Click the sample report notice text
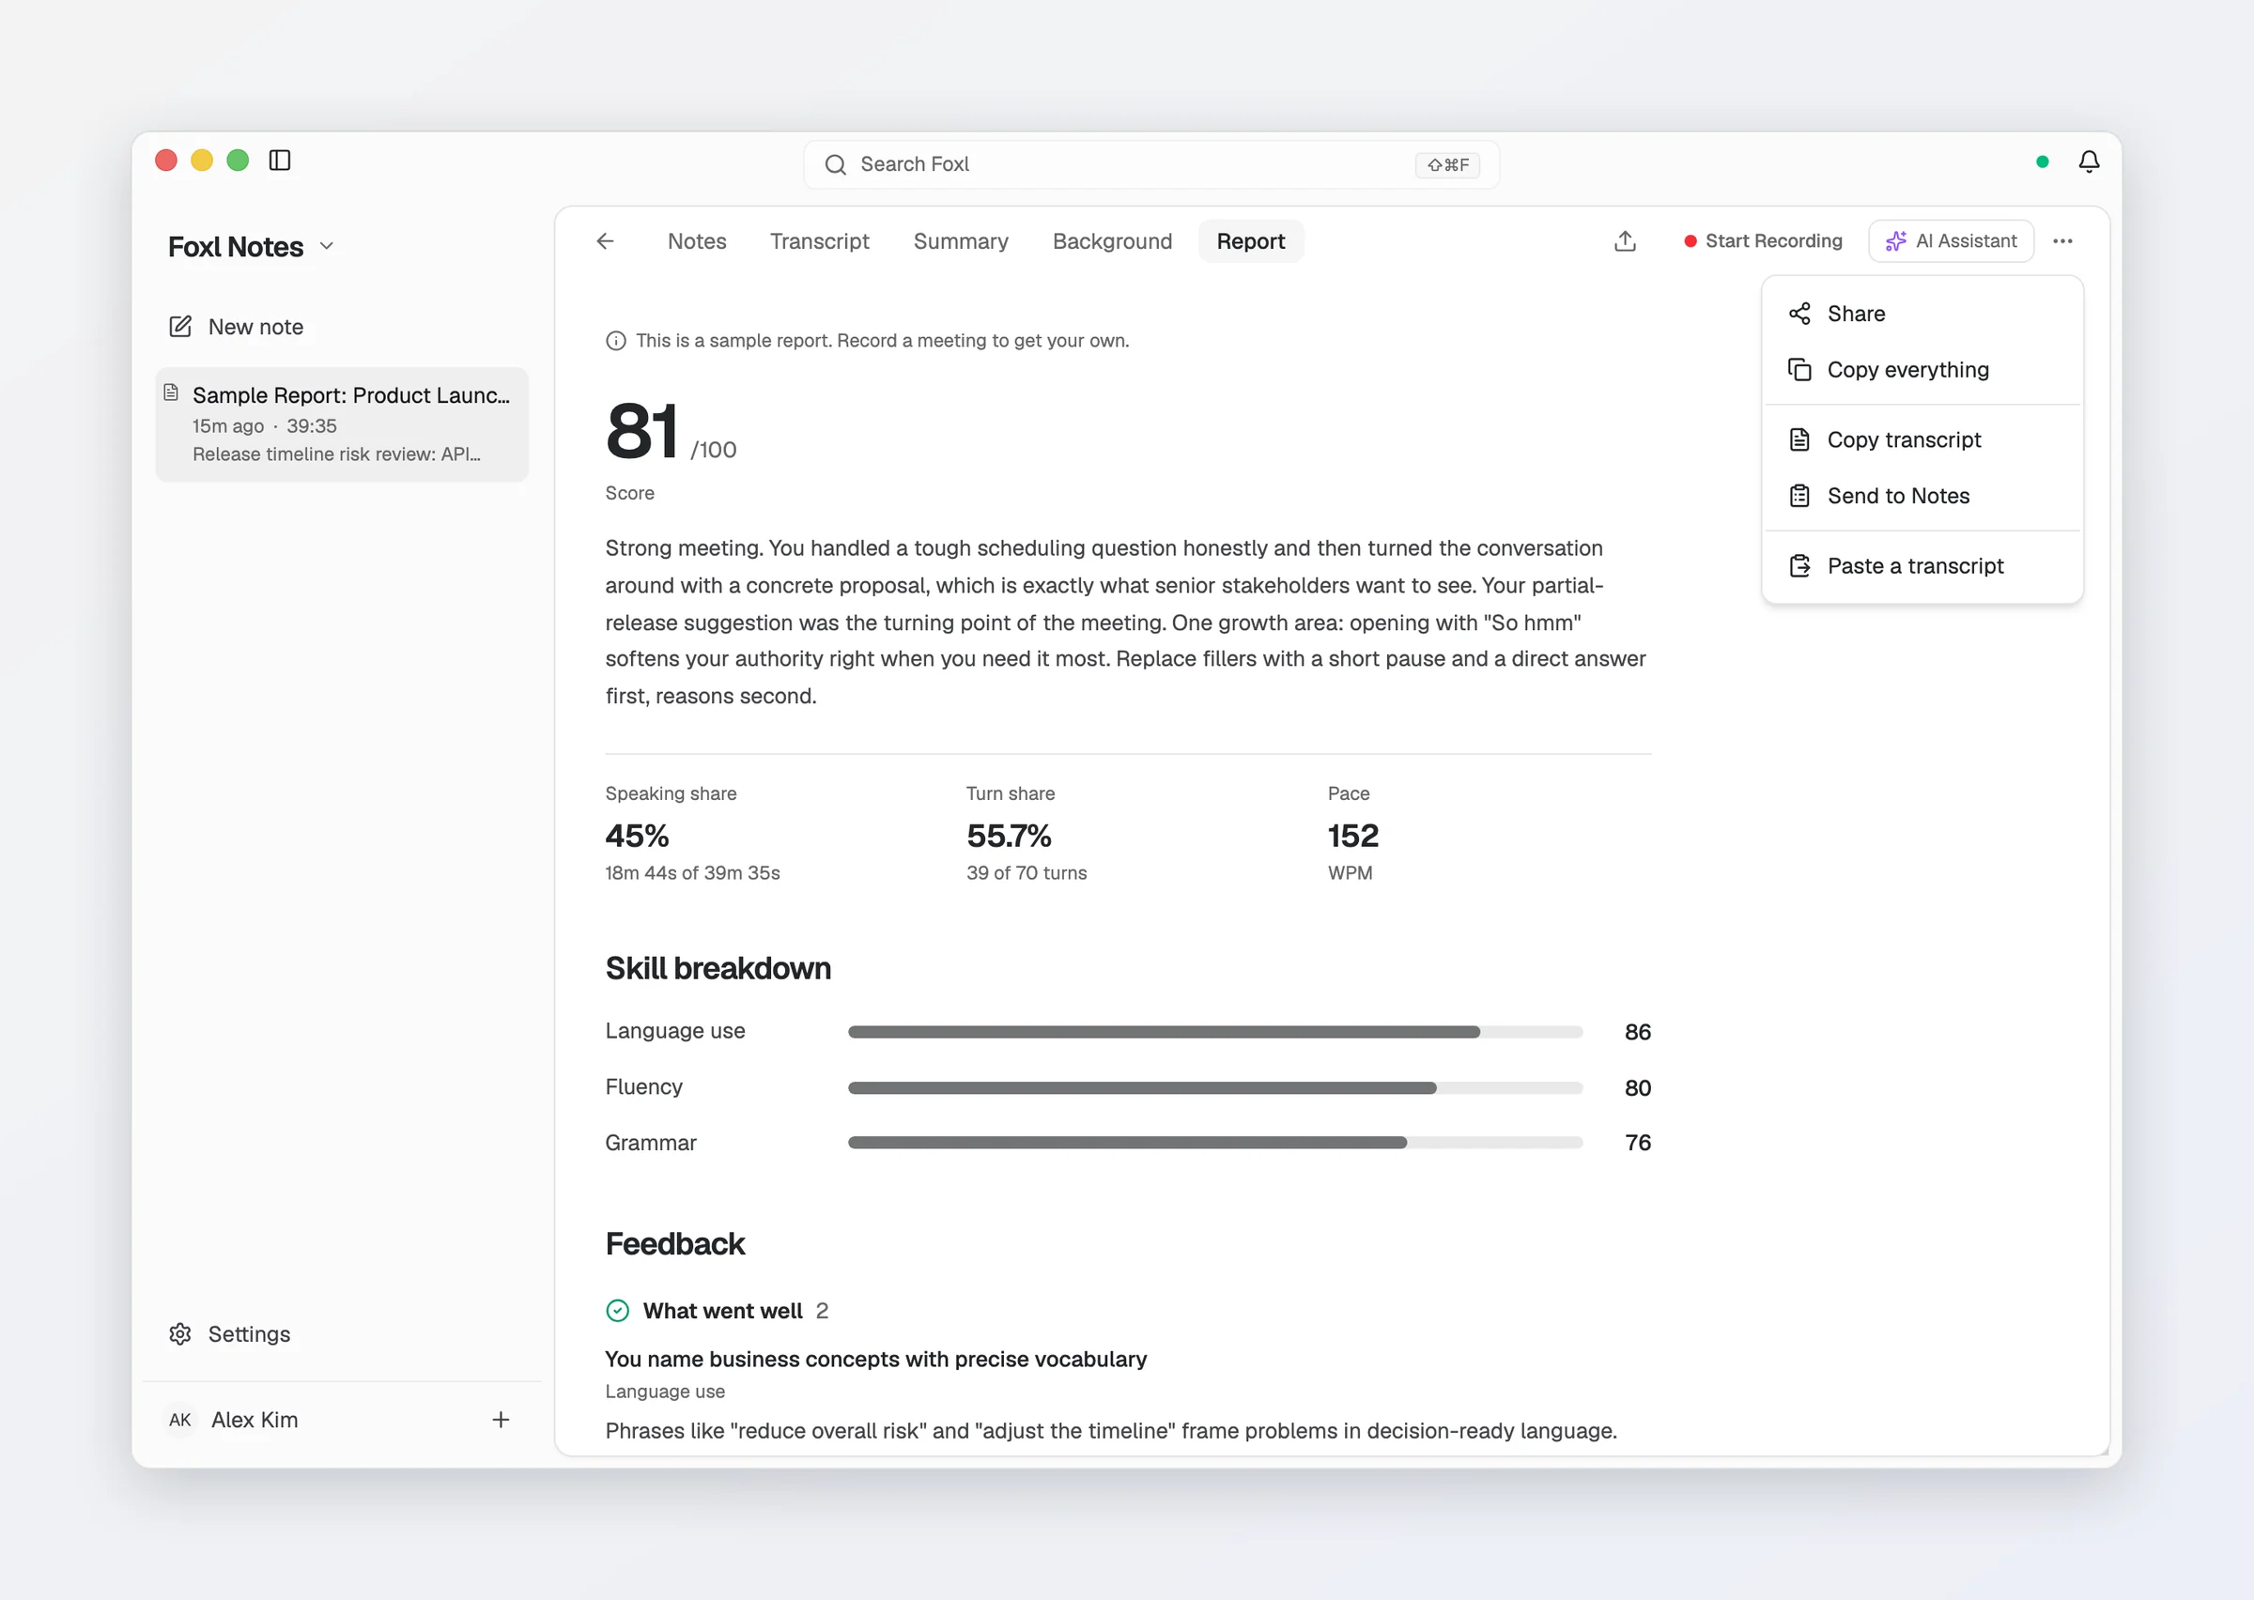 point(883,341)
